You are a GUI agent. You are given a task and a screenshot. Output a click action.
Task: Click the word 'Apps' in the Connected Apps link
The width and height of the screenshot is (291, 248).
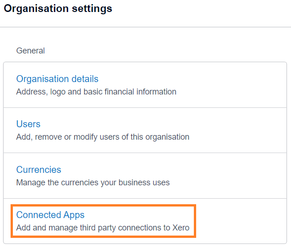point(74,215)
